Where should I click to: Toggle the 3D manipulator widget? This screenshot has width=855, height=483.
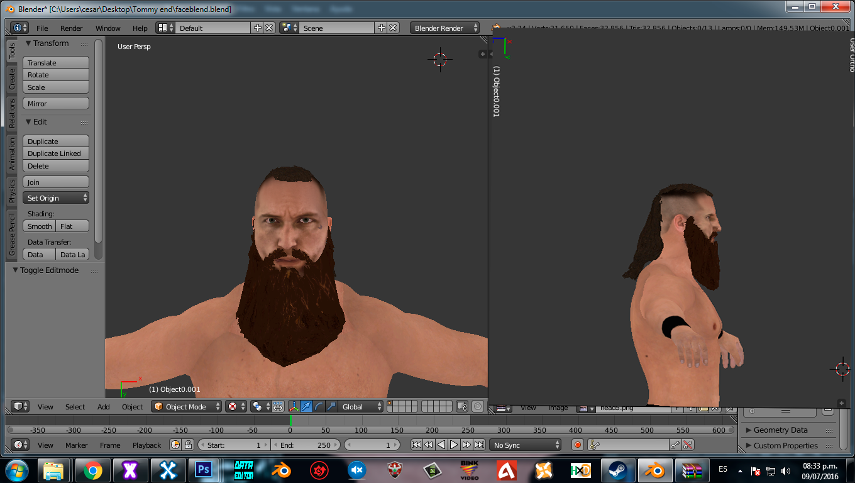294,406
